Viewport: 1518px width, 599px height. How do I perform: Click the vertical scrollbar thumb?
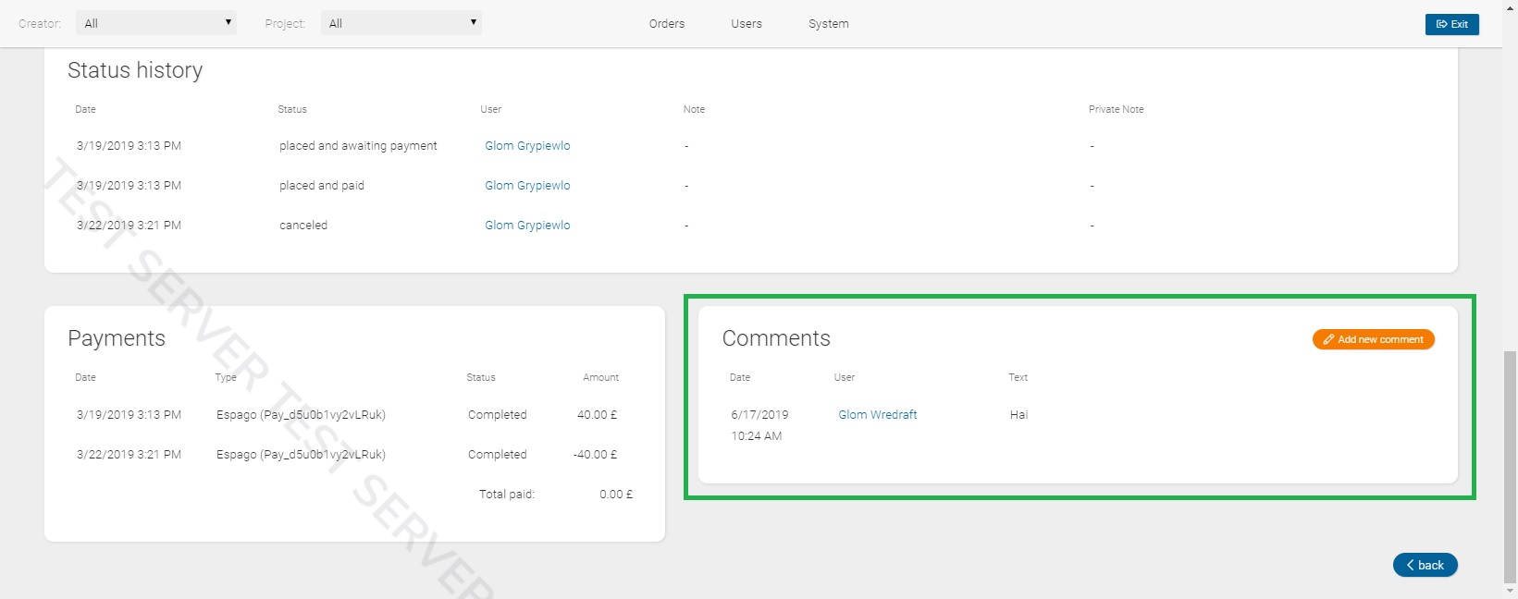pos(1510,467)
